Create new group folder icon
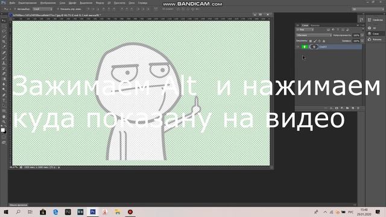386x217 pixels. 347,108
